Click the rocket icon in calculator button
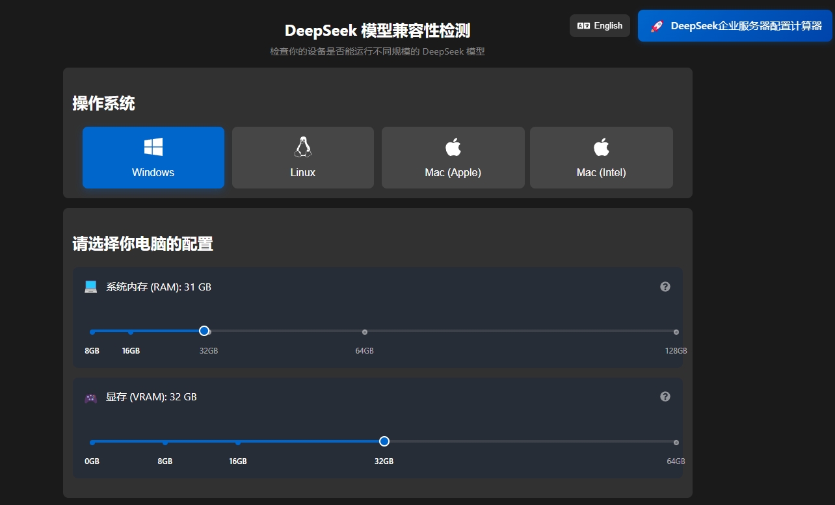The width and height of the screenshot is (835, 505). click(x=657, y=27)
